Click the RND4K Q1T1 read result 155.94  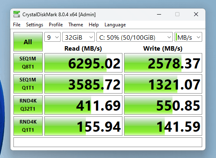coord(83,126)
